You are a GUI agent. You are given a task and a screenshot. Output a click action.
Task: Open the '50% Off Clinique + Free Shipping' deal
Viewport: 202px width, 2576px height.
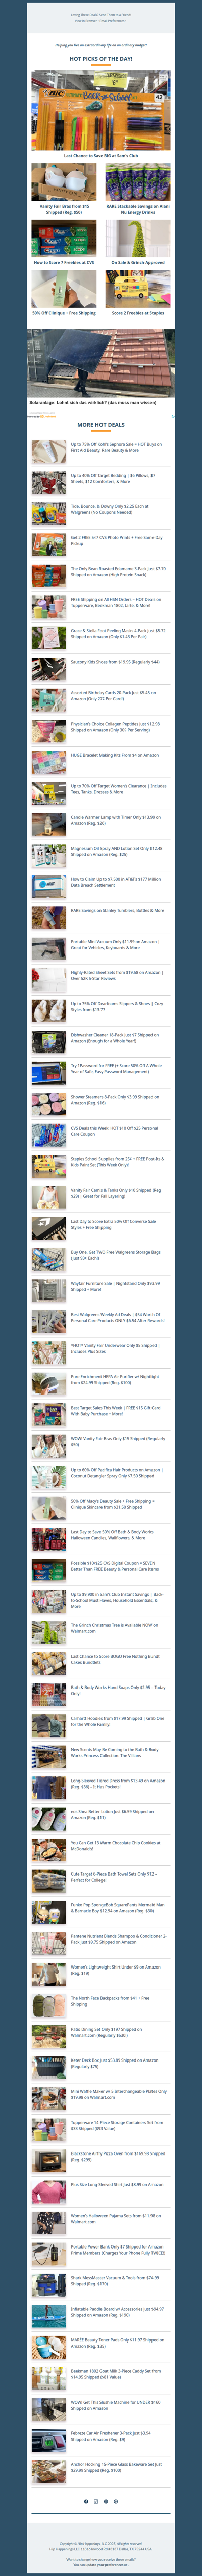coord(64,313)
